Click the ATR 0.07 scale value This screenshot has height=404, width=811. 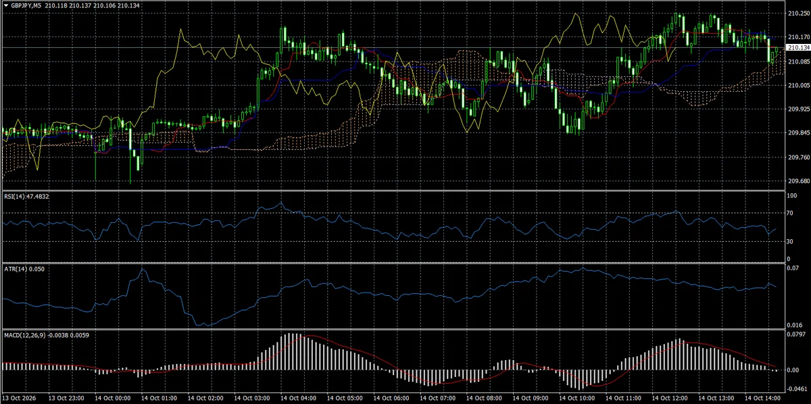tap(794, 269)
